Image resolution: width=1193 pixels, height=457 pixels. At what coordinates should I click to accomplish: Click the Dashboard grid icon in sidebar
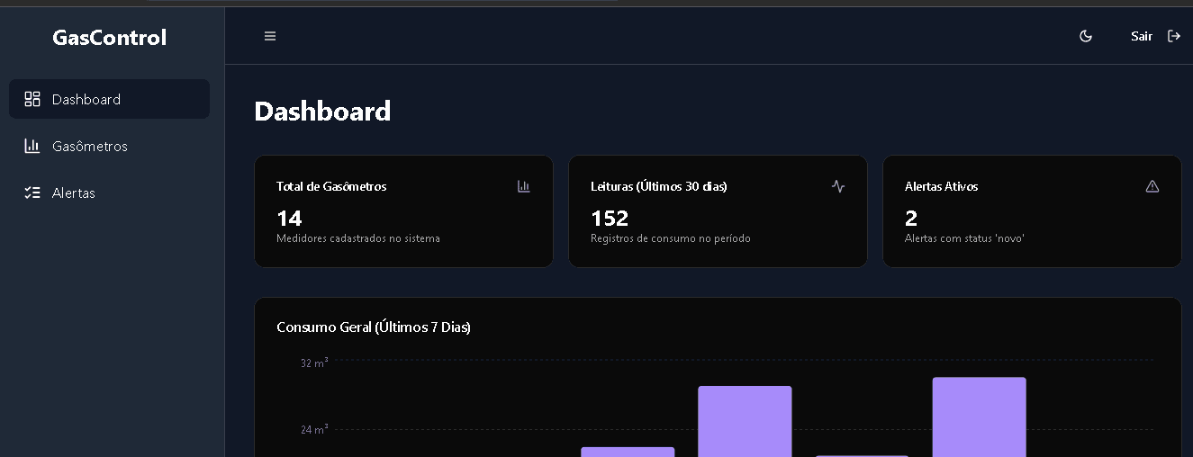32,99
